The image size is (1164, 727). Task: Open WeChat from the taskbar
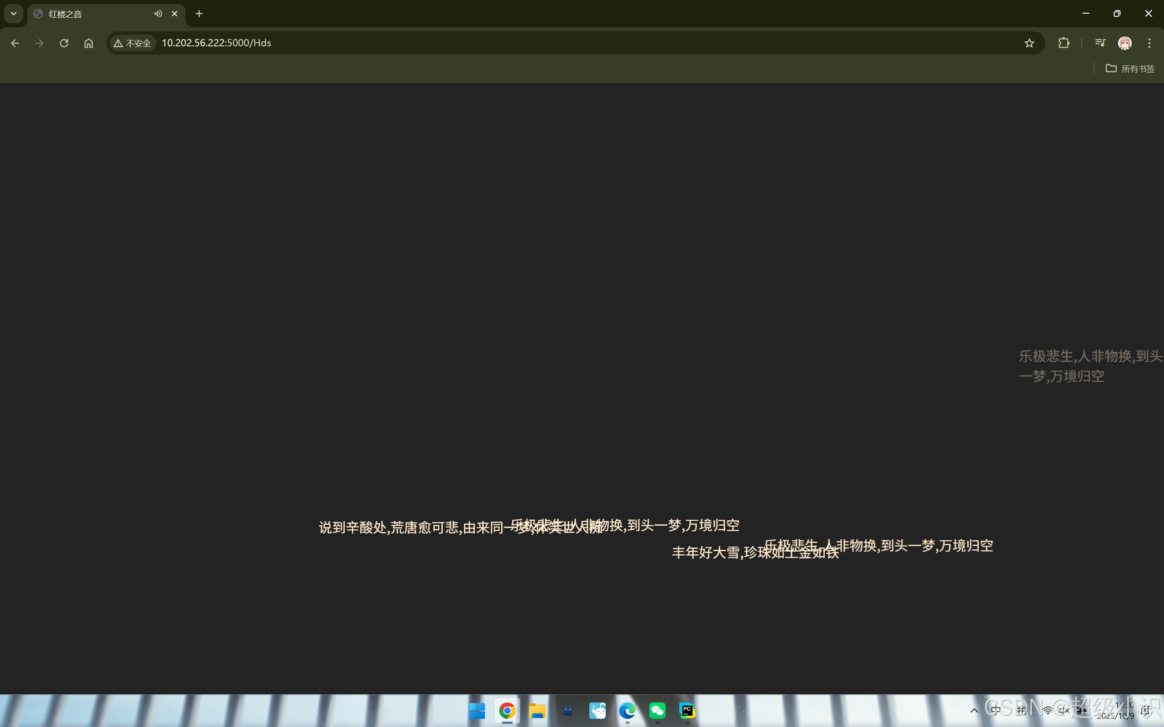[657, 711]
